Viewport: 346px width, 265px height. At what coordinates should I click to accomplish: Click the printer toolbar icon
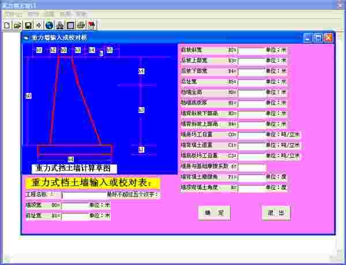[x=81, y=25]
